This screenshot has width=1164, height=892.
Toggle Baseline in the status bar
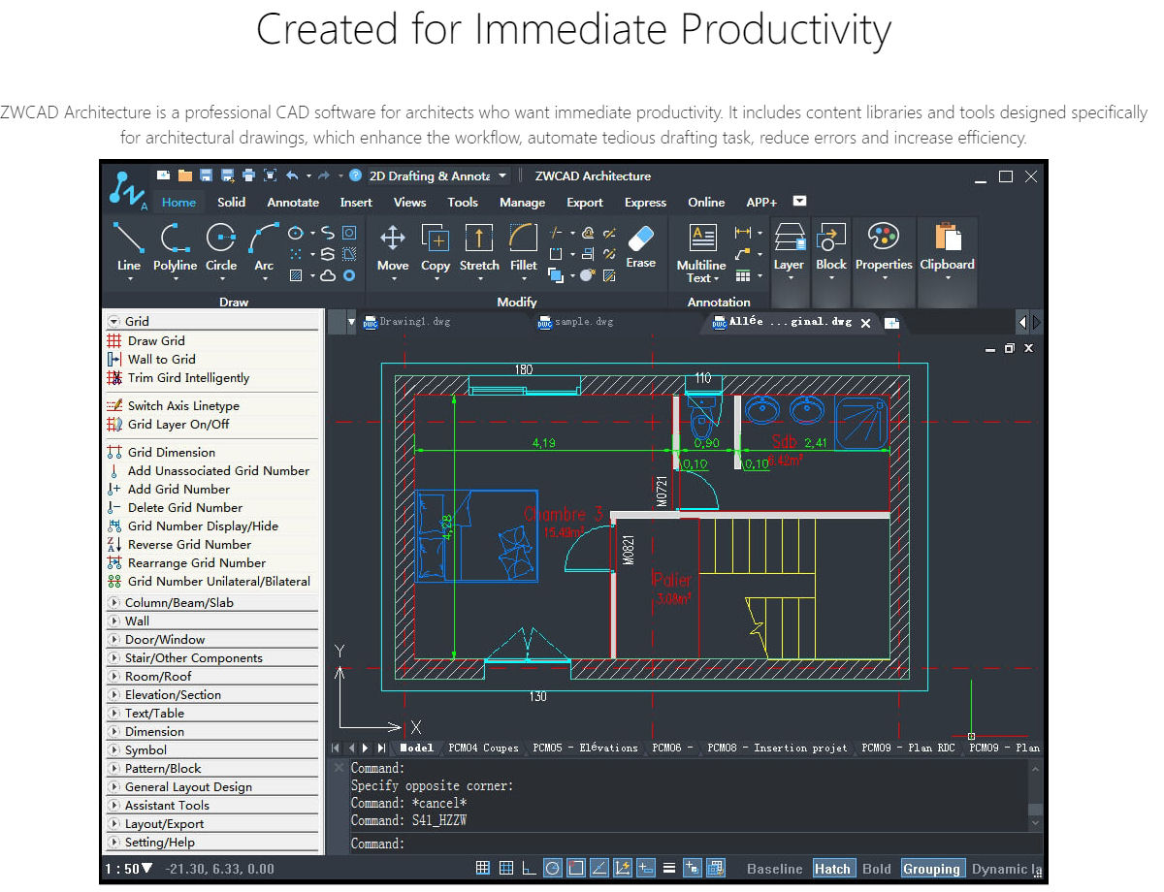point(775,869)
